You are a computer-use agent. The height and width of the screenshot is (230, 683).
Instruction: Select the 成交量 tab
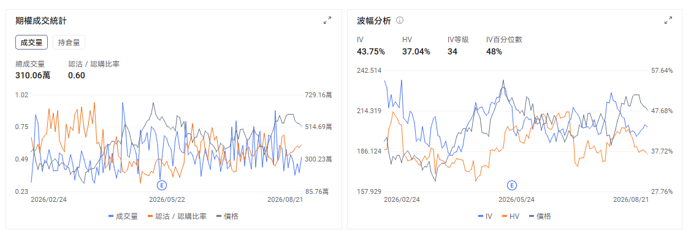(31, 43)
